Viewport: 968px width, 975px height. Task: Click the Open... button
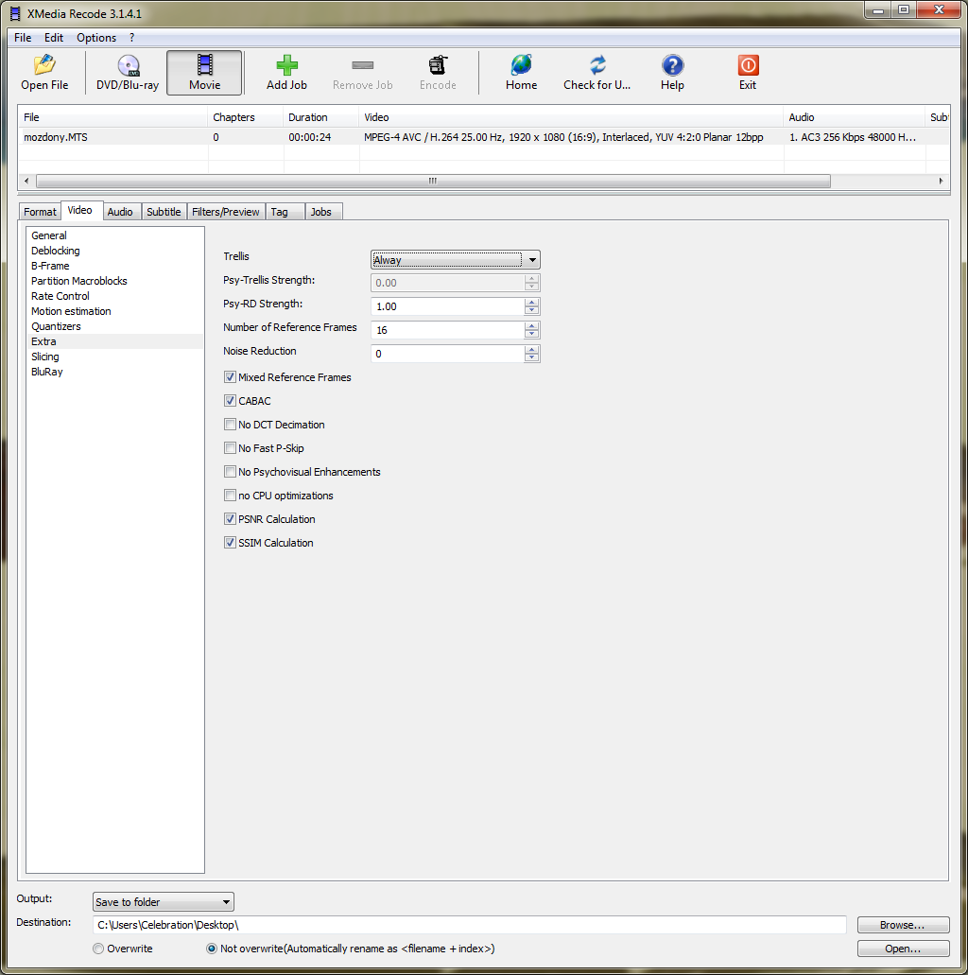coord(903,949)
